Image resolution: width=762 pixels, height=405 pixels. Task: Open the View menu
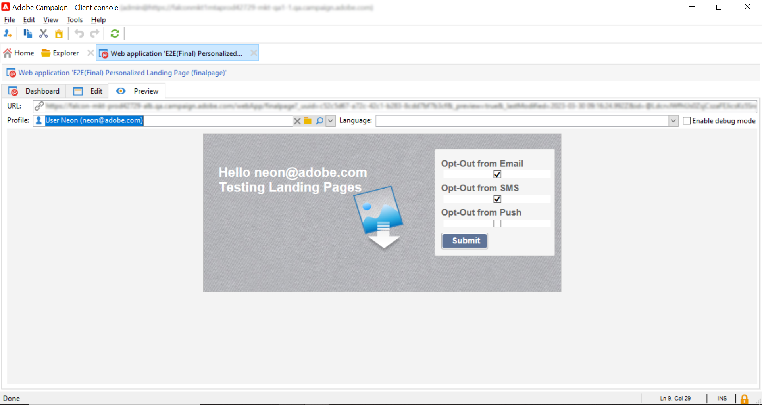point(50,20)
